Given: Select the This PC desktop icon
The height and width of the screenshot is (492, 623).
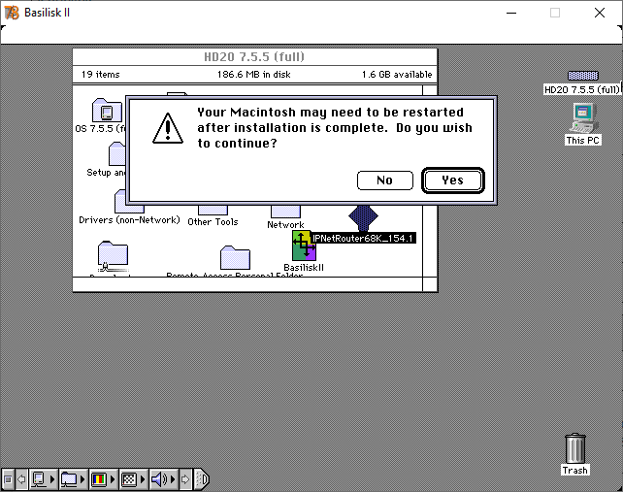Looking at the screenshot, I should [x=583, y=118].
